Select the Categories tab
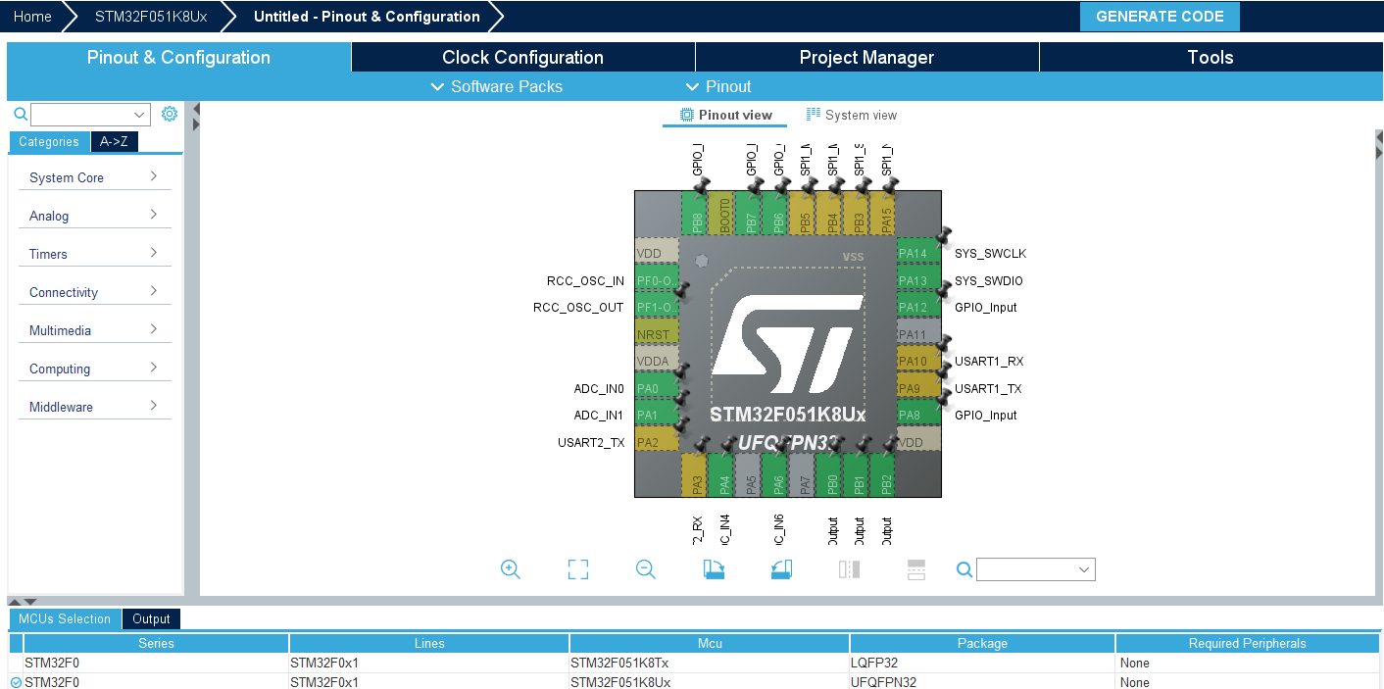Viewport: 1384px width, 689px height. tap(49, 141)
